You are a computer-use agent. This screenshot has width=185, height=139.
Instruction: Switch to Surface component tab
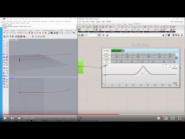[103, 24]
